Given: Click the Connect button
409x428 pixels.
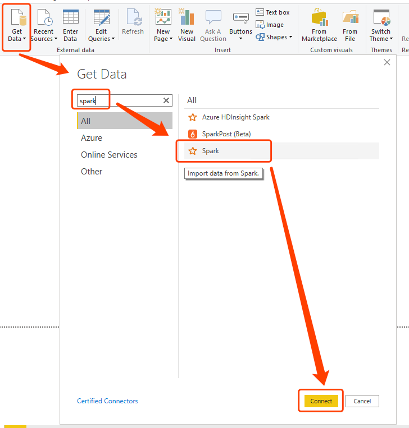Looking at the screenshot, I should (321, 401).
